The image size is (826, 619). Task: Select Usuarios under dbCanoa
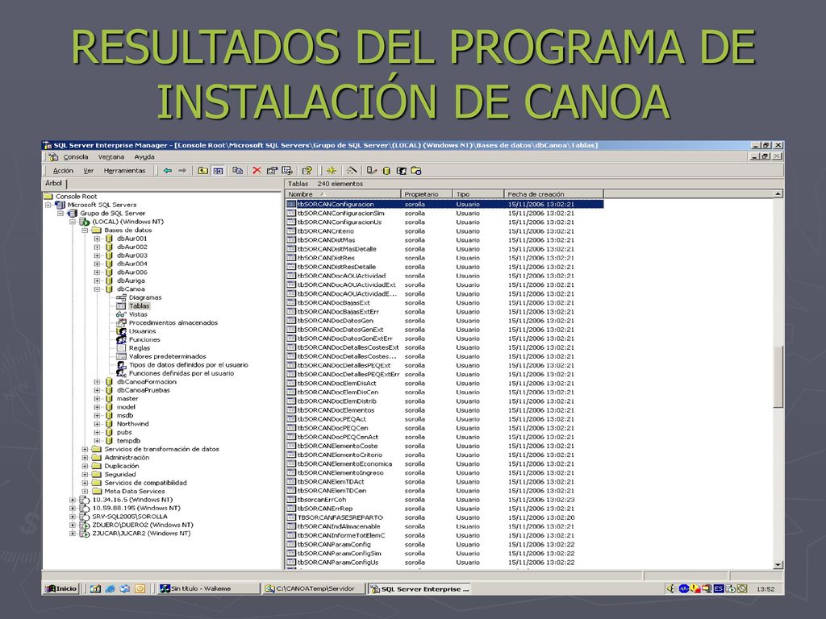tap(142, 331)
